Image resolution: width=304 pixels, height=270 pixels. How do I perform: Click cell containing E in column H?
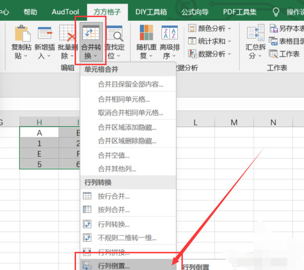39,154
